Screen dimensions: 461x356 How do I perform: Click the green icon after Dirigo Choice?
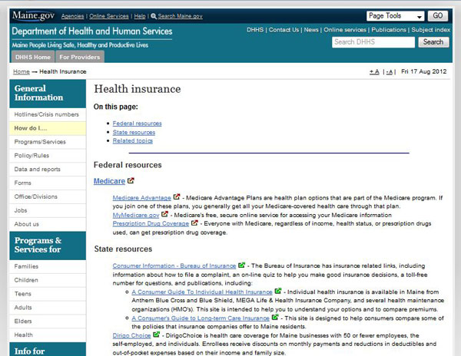pyautogui.click(x=157, y=335)
